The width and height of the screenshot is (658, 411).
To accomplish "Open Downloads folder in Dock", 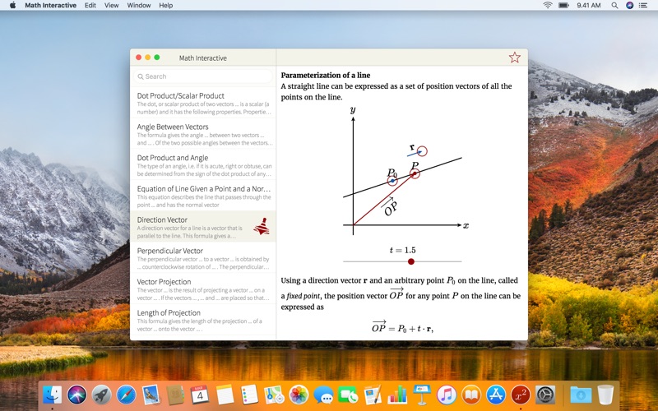I will tap(581, 395).
